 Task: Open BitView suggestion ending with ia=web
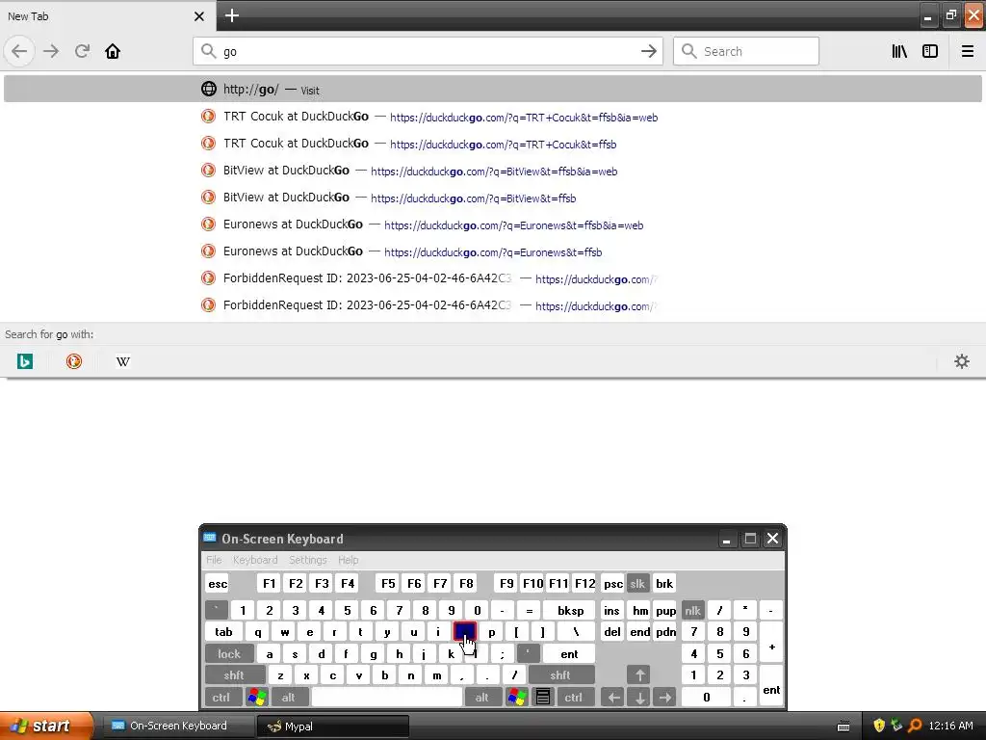[493, 171]
